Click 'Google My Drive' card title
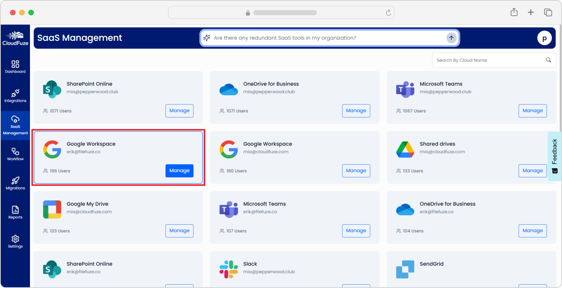The width and height of the screenshot is (562, 288). point(88,204)
